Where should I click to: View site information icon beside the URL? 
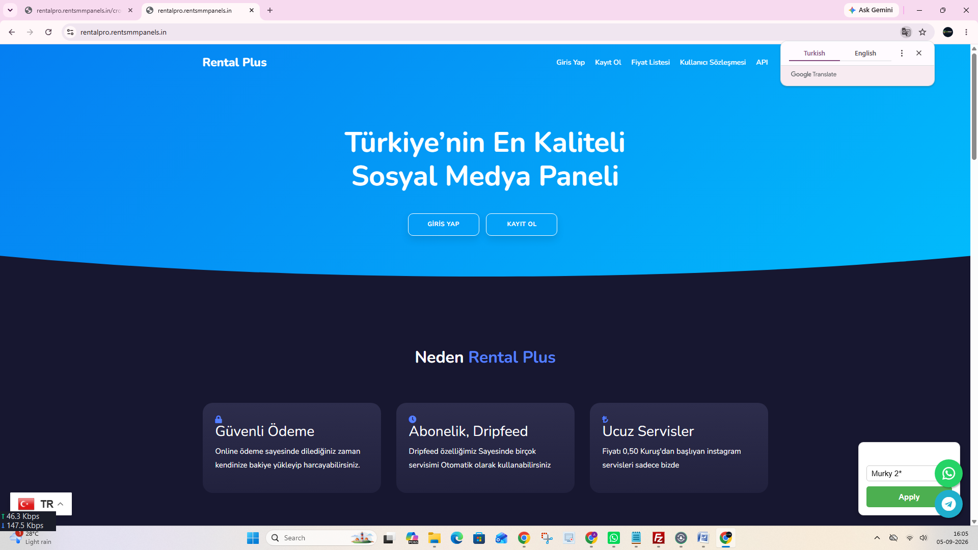tap(70, 32)
